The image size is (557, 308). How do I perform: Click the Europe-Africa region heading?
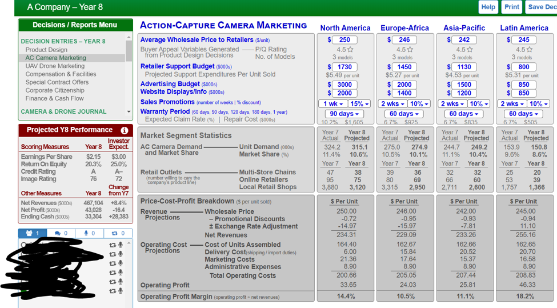404,28
